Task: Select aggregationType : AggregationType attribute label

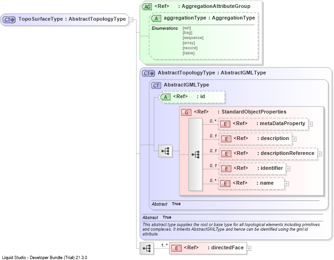Action: coord(210,18)
